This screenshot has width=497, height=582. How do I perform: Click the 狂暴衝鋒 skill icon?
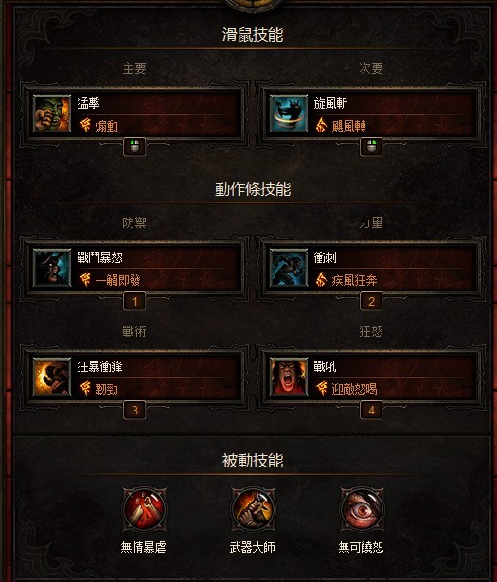tap(51, 377)
